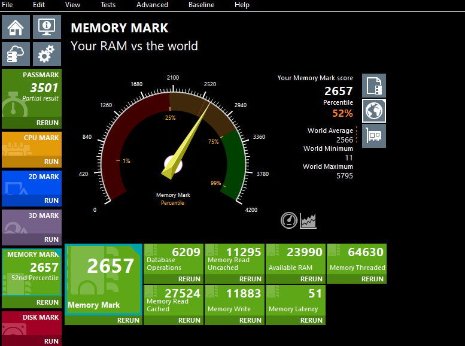465x346 pixels.
Task: Select the Available RAM 23990 tile
Action: 296,259
